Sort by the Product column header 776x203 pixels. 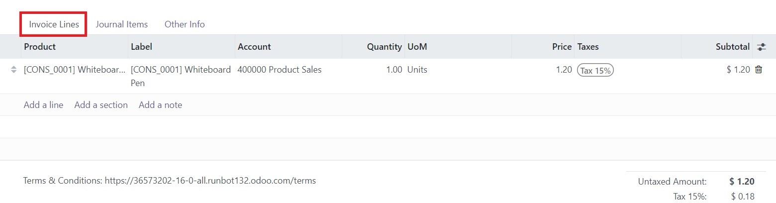(40, 47)
